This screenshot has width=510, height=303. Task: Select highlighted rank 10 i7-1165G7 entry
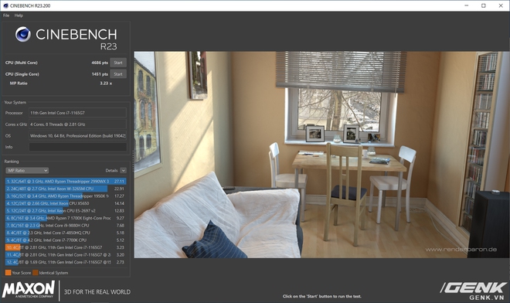tap(66, 247)
